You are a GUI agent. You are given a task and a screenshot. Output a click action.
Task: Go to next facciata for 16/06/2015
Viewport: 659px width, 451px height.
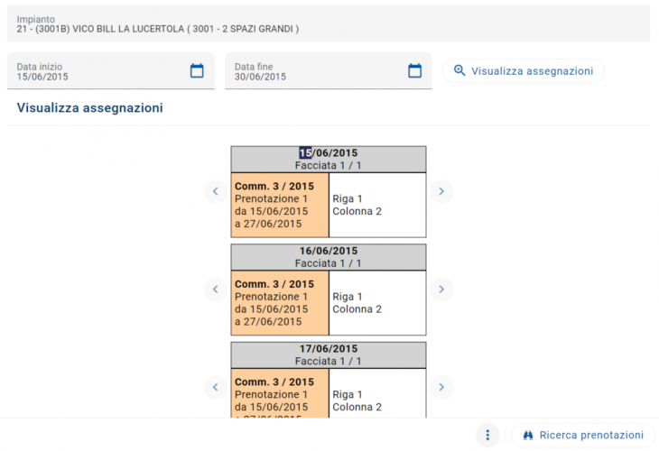click(x=441, y=290)
